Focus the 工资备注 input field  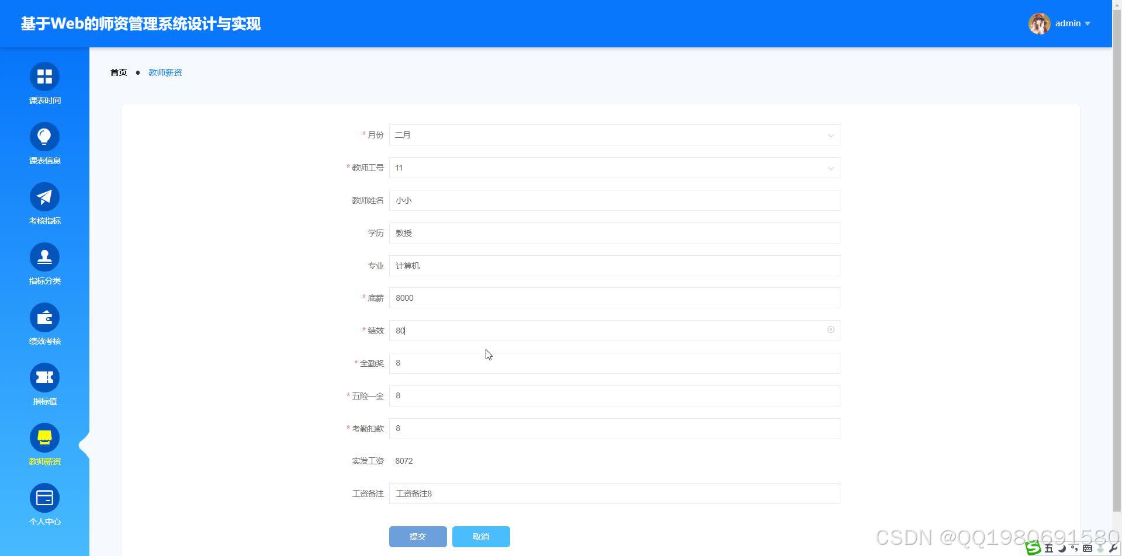coord(614,494)
